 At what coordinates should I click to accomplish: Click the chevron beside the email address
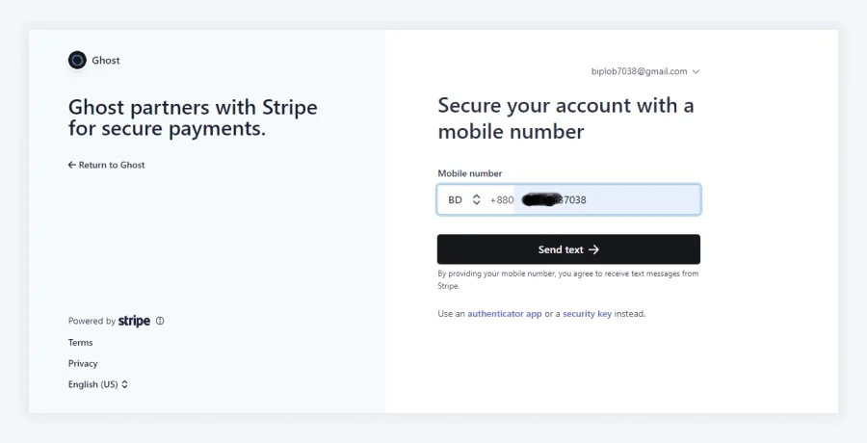(x=696, y=71)
